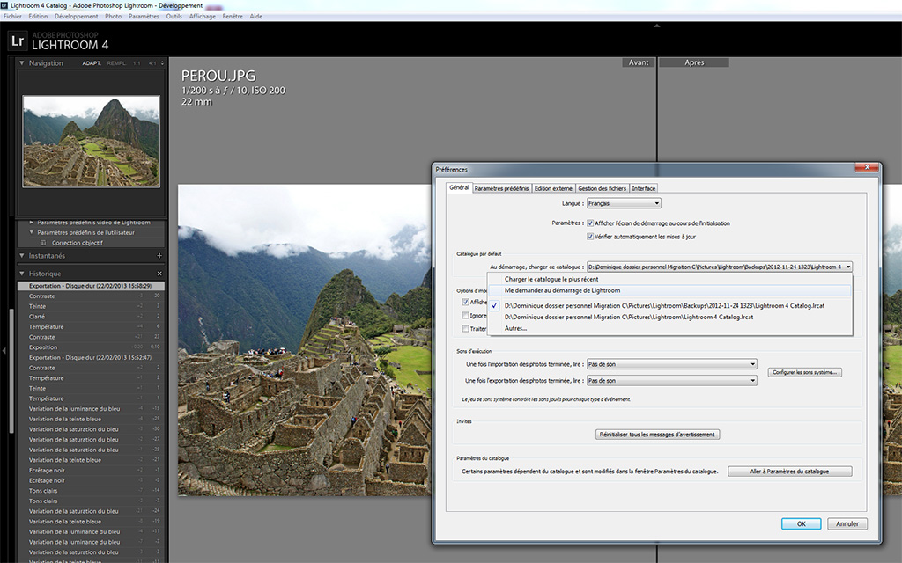Clear history with the Historique X icon

pyautogui.click(x=159, y=274)
